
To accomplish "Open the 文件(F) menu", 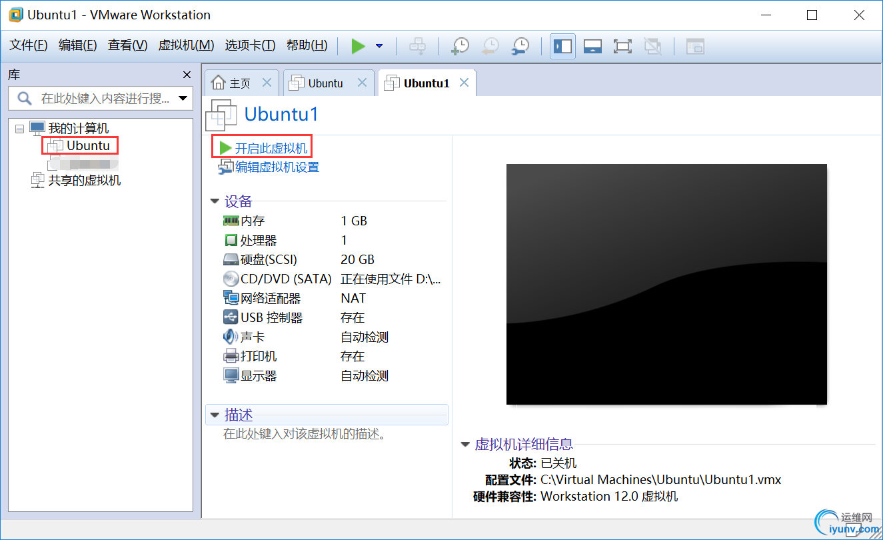I will coord(29,45).
